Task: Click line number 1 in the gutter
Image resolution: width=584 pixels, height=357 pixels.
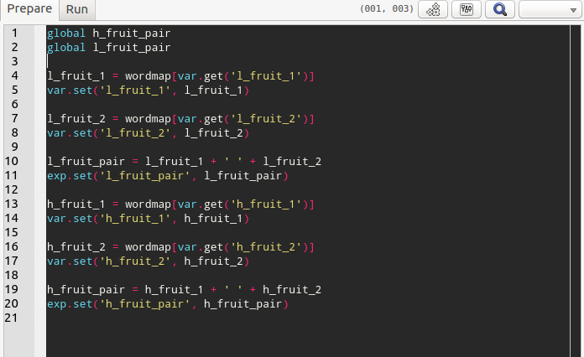Action: click(x=14, y=33)
